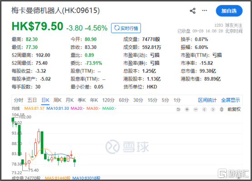Click the 港股市值 value 89.89亿
Image resolution: width=252 pixels, height=181 pixels.
(x=212, y=79)
